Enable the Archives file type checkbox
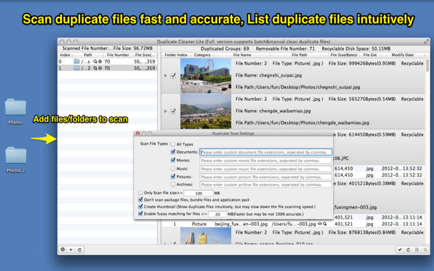The image size is (434, 271). 173,184
